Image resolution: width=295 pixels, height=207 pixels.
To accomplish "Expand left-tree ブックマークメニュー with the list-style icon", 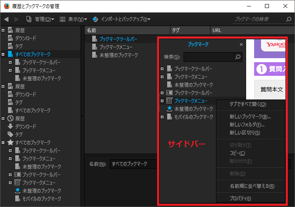I will (10, 183).
